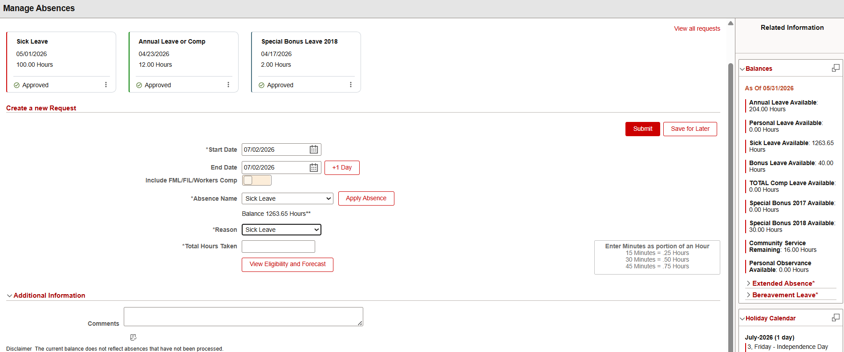The image size is (844, 352).
Task: Add one day with +1 Day button
Action: [342, 168]
